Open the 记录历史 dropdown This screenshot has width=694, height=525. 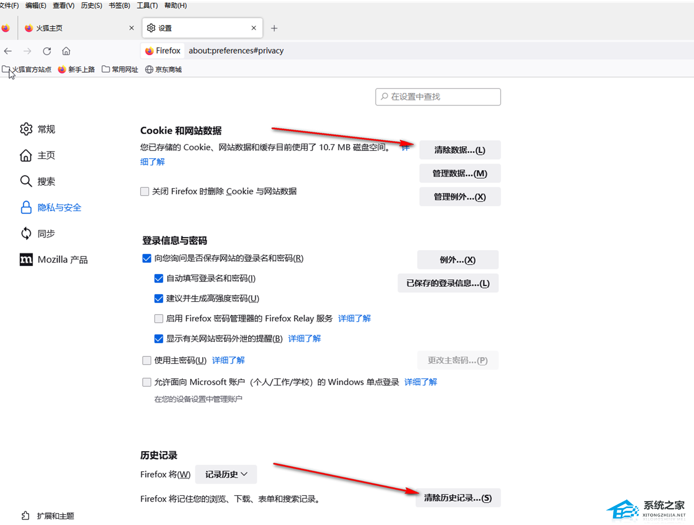226,474
